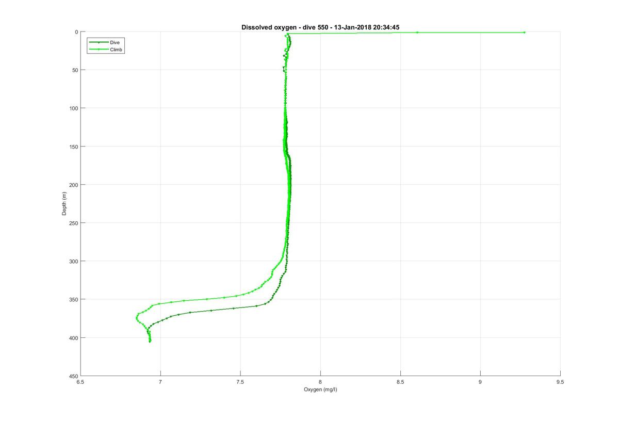Click the y-axis tick label 150
The height and width of the screenshot is (422, 619).
[73, 147]
